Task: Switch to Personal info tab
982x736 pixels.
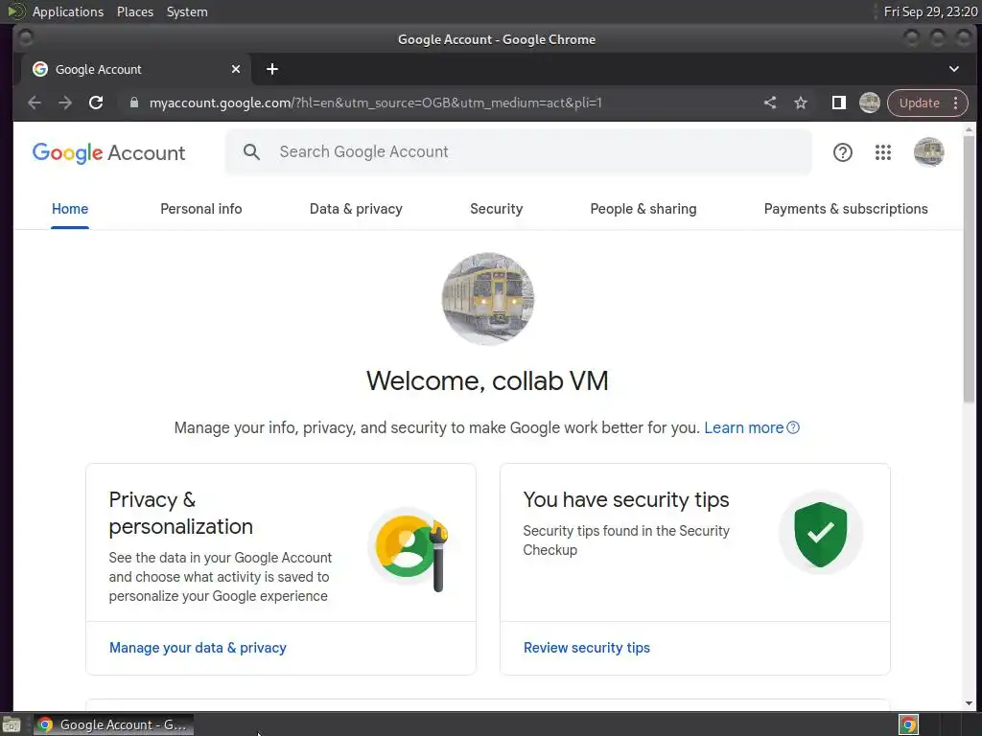Action: click(x=201, y=209)
